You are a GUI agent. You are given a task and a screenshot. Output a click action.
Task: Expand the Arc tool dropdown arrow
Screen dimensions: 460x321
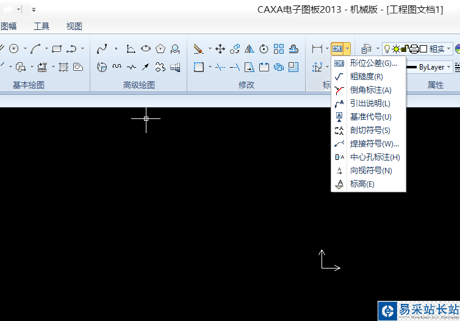46,49
